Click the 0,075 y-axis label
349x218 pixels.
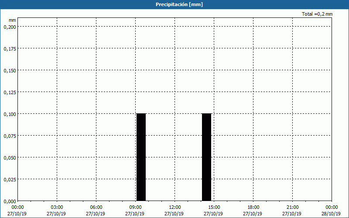tap(10, 136)
